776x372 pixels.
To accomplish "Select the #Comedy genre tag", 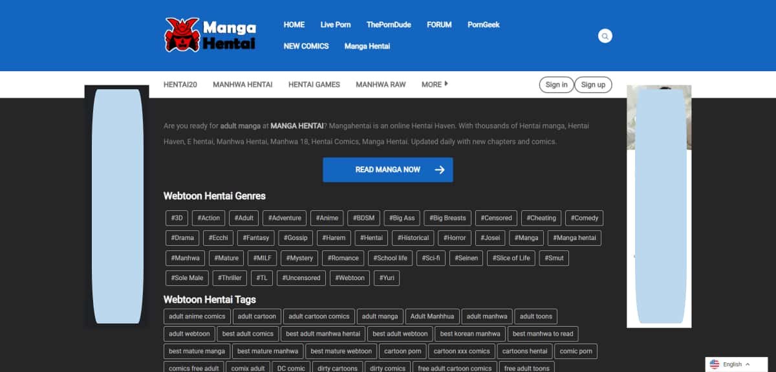I will (585, 218).
